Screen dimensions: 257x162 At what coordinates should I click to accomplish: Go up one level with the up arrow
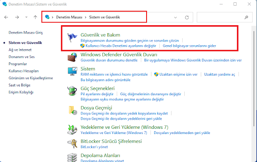35,17
